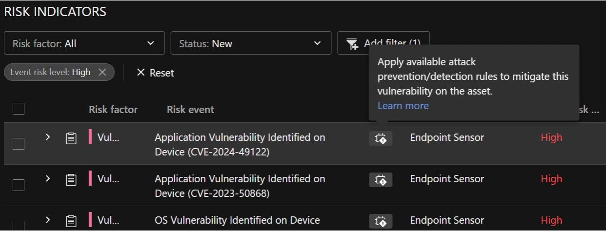Screen dimensions: 606x231
Task: Toggle the select-all checkbox in table header
Action: 19,109
